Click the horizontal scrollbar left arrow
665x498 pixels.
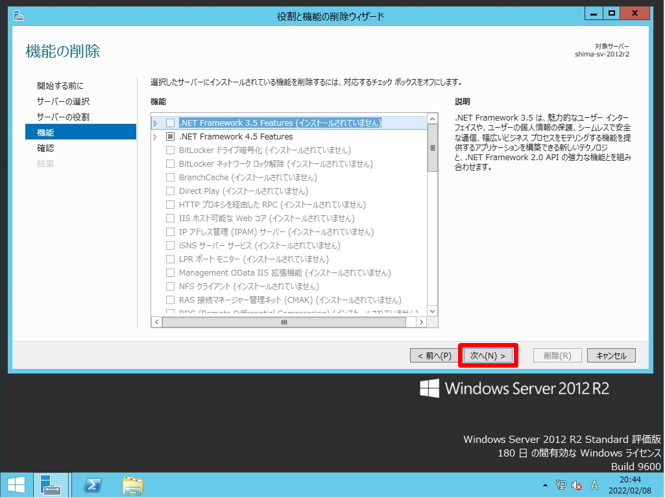(156, 322)
